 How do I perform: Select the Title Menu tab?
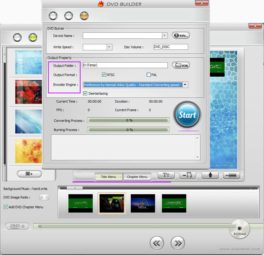click(x=109, y=176)
